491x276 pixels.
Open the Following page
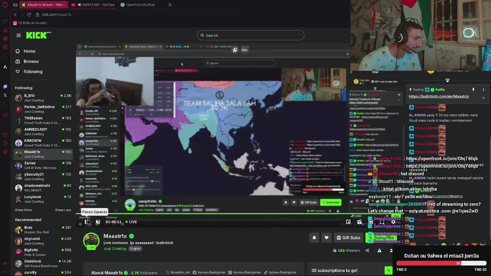coord(29,72)
